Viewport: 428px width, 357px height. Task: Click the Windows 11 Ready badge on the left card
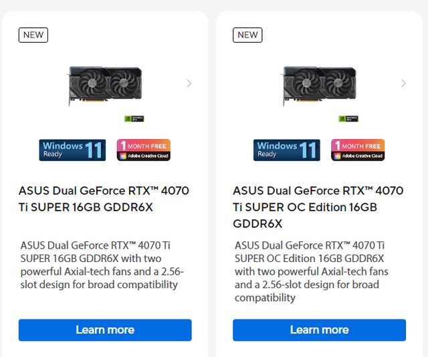[x=72, y=150]
